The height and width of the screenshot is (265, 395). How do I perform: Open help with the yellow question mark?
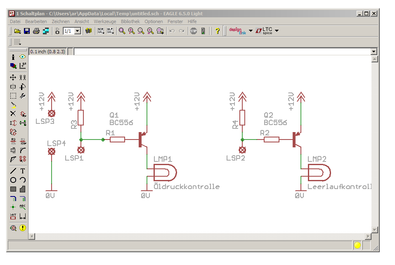[218, 31]
